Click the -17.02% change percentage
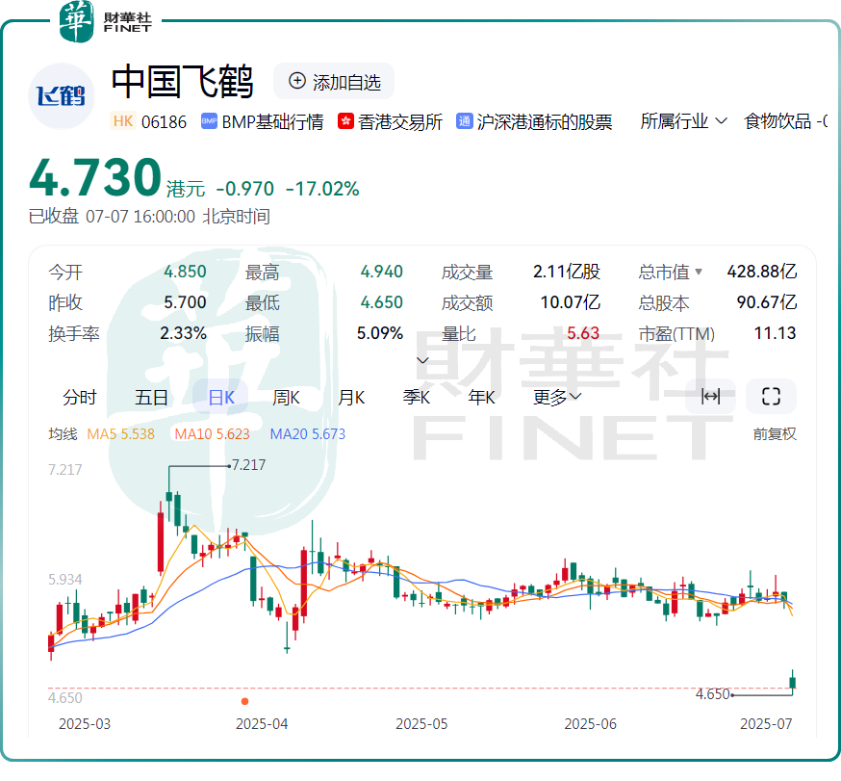This screenshot has width=841, height=781. point(322,189)
